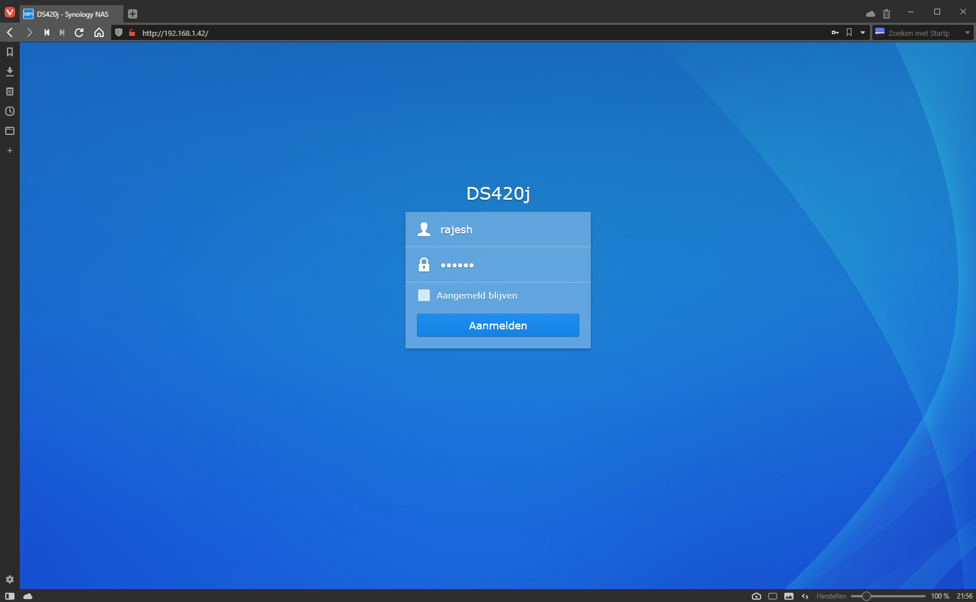The image size is (976, 602).
Task: Open the content blocker shield icon
Action: point(119,32)
